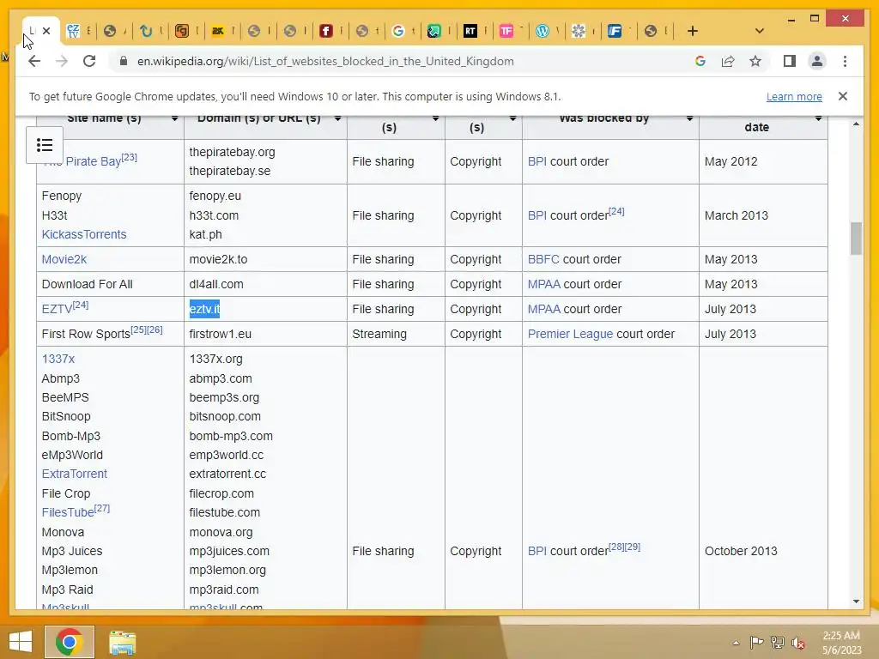This screenshot has width=879, height=659.
Task: Click the scrollbar up arrow
Action: [856, 124]
